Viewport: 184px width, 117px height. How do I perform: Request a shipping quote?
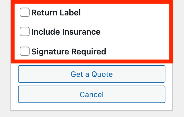click(92, 74)
